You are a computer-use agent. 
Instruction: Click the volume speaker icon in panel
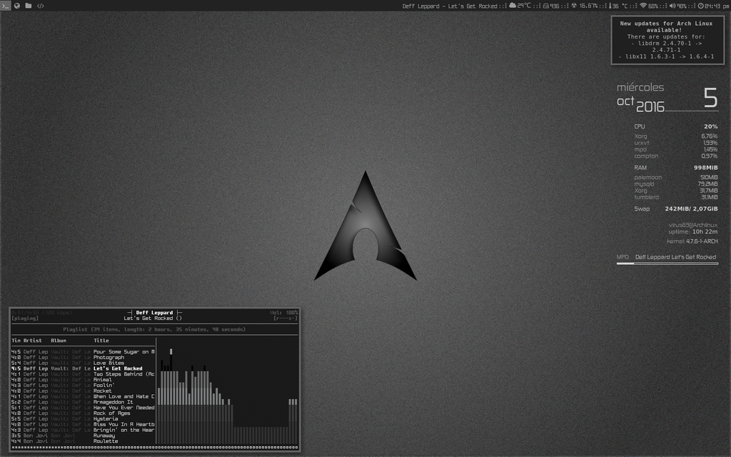click(672, 6)
